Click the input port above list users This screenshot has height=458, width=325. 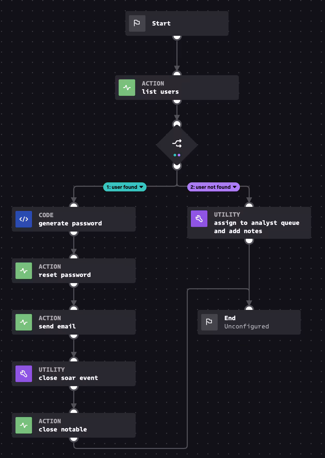(177, 74)
